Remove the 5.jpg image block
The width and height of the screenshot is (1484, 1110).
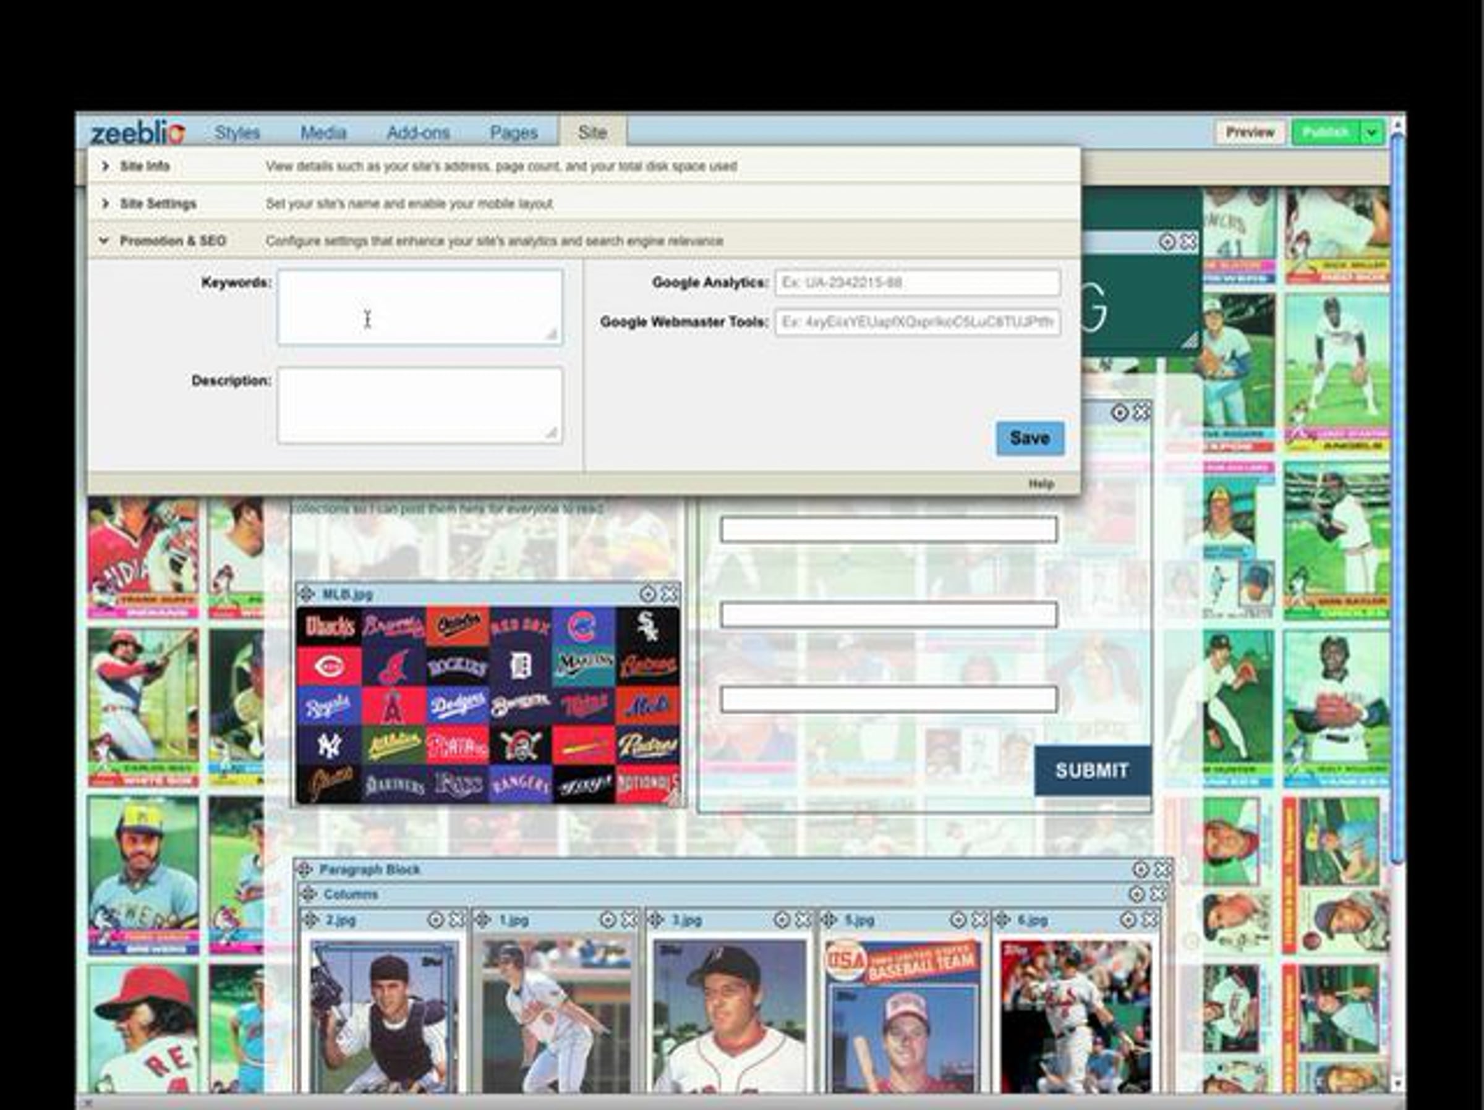coord(979,920)
